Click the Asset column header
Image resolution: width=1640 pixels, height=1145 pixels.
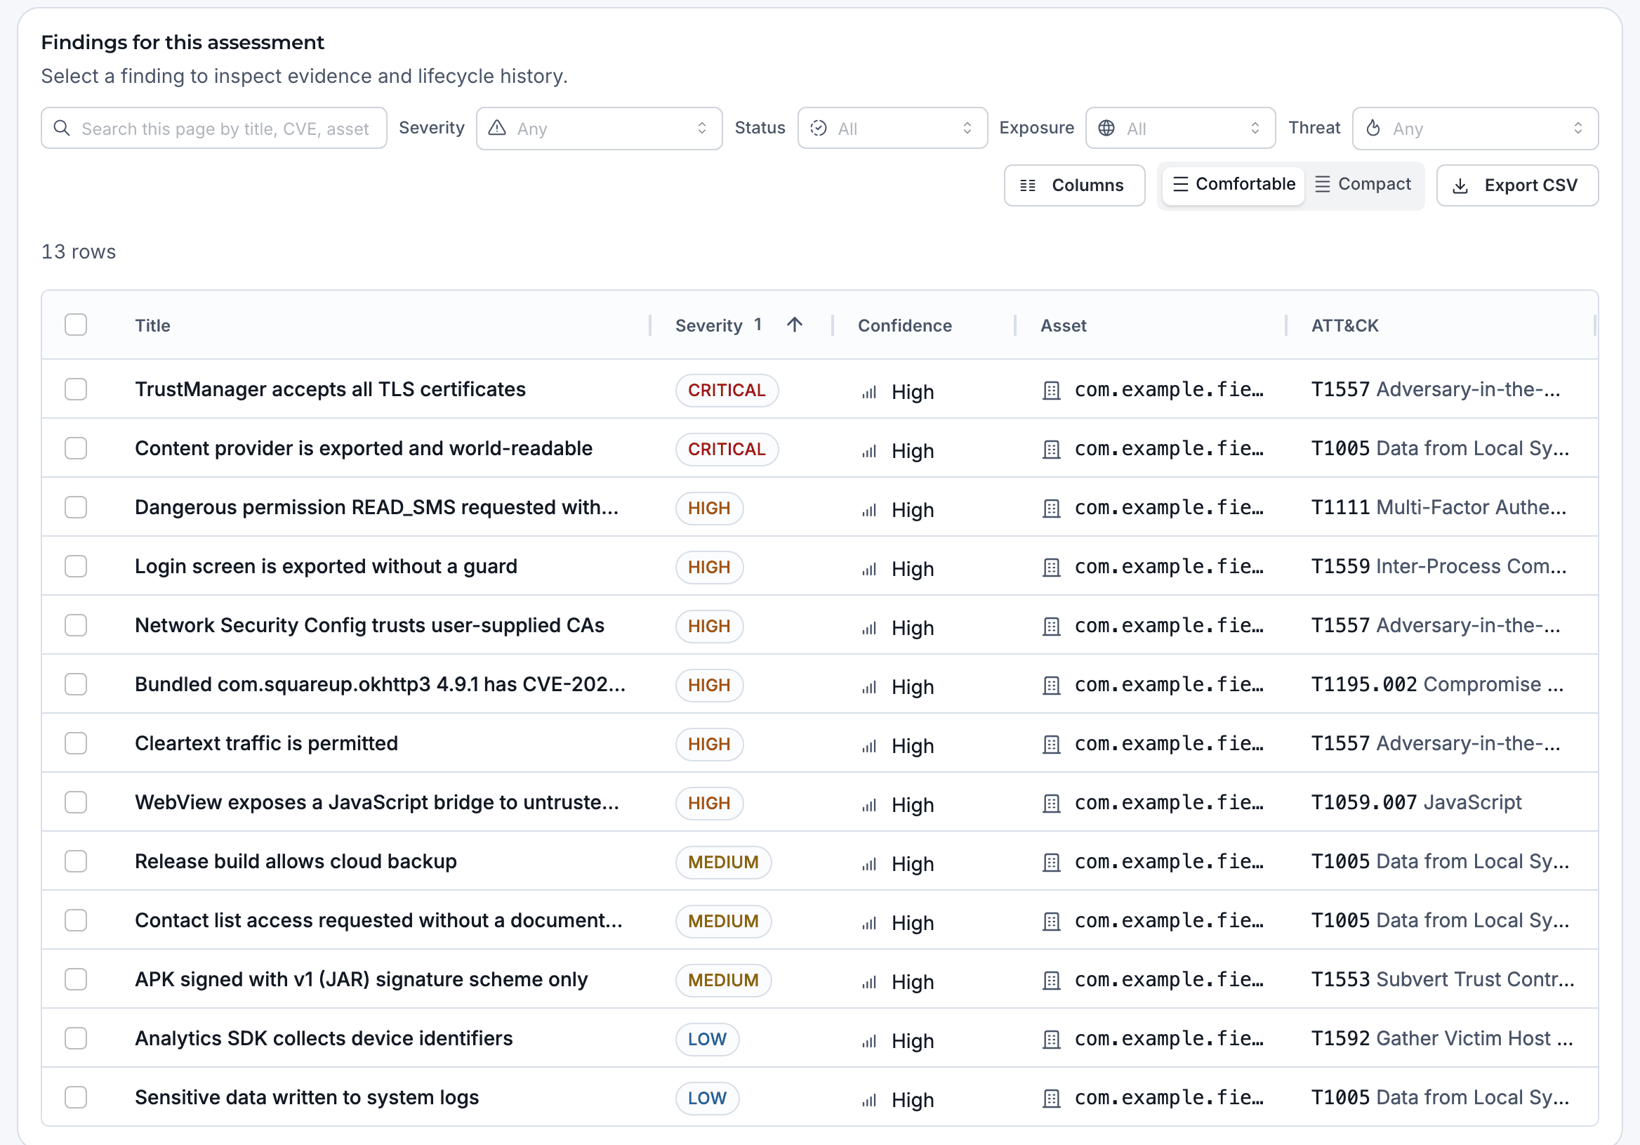click(x=1064, y=325)
